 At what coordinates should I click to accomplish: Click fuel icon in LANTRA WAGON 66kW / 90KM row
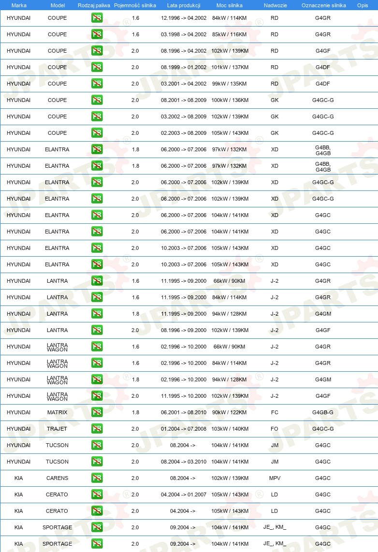[97, 347]
